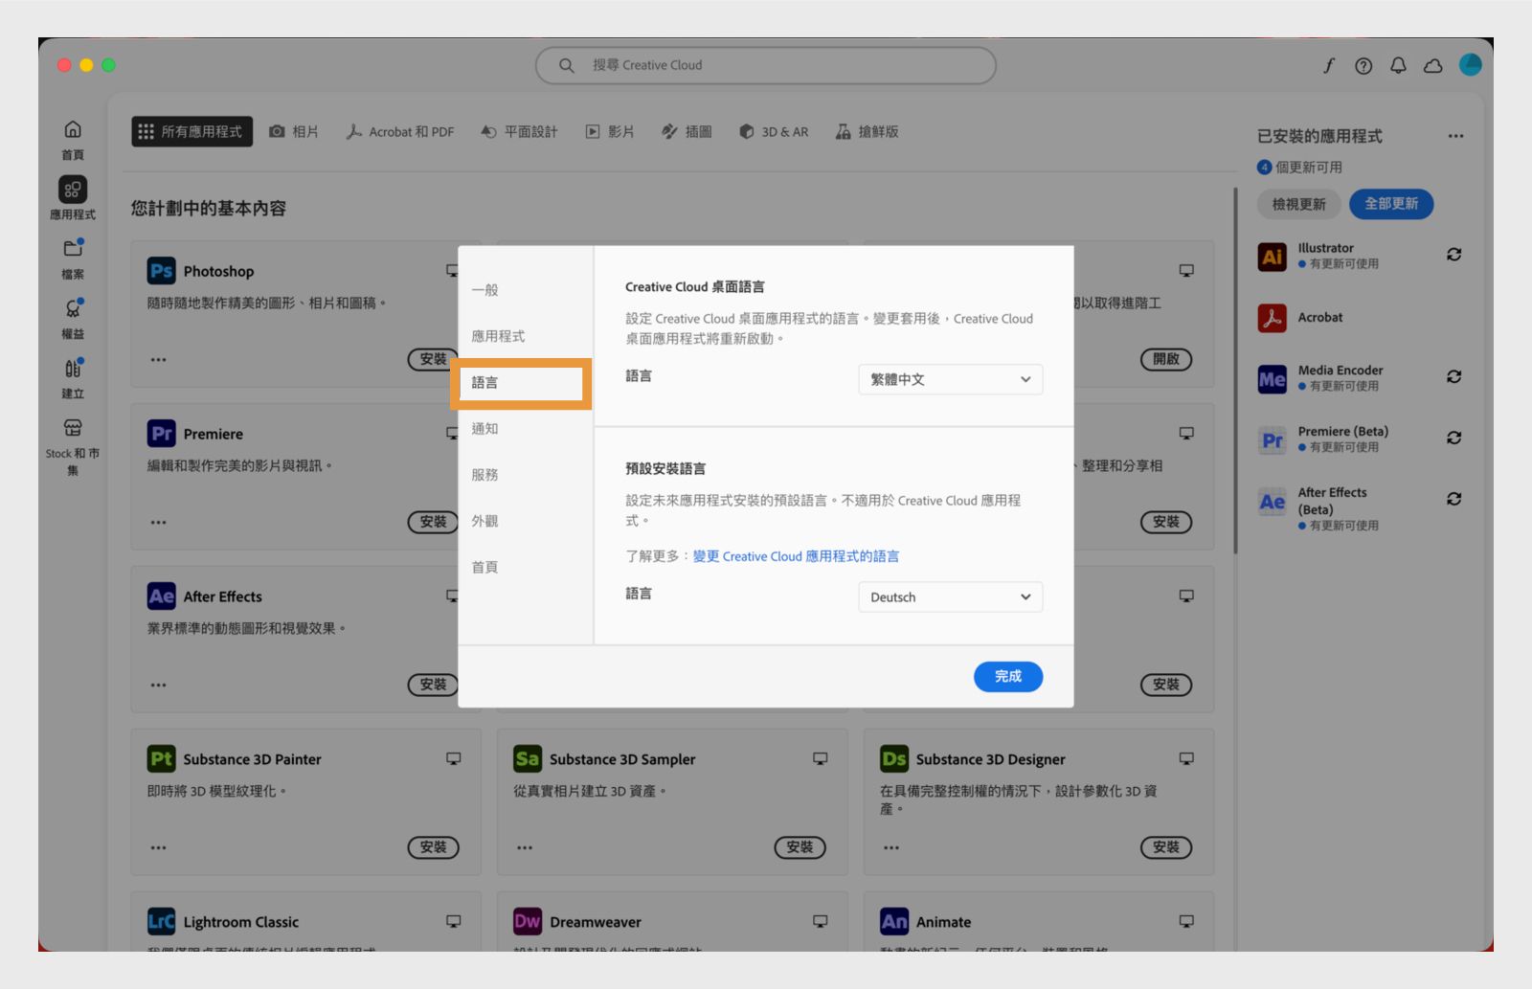Switch to the 搶鮮版 category tab
The width and height of the screenshot is (1532, 990).
point(867,132)
